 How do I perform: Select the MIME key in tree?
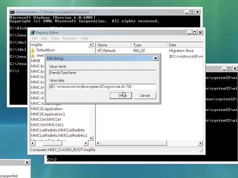[35, 61]
